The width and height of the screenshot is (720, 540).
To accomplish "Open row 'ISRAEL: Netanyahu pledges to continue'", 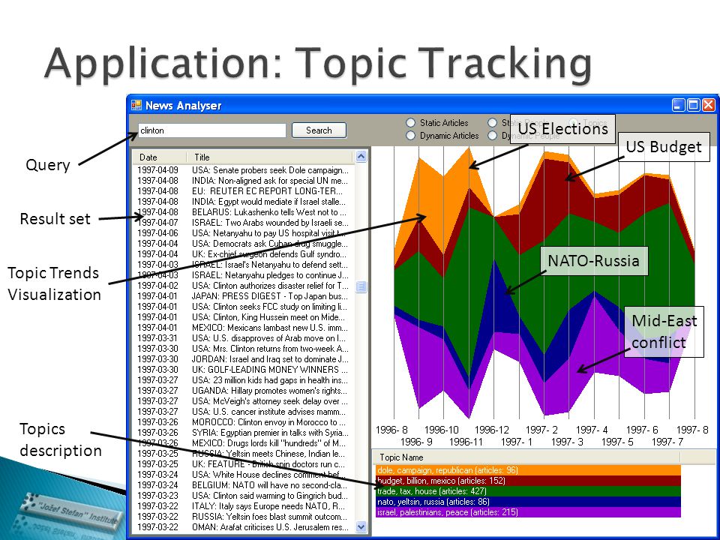I will pos(243,275).
